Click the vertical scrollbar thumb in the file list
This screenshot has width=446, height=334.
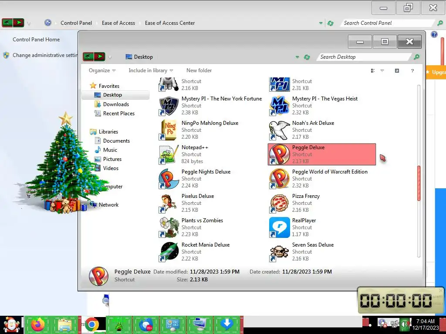419,184
